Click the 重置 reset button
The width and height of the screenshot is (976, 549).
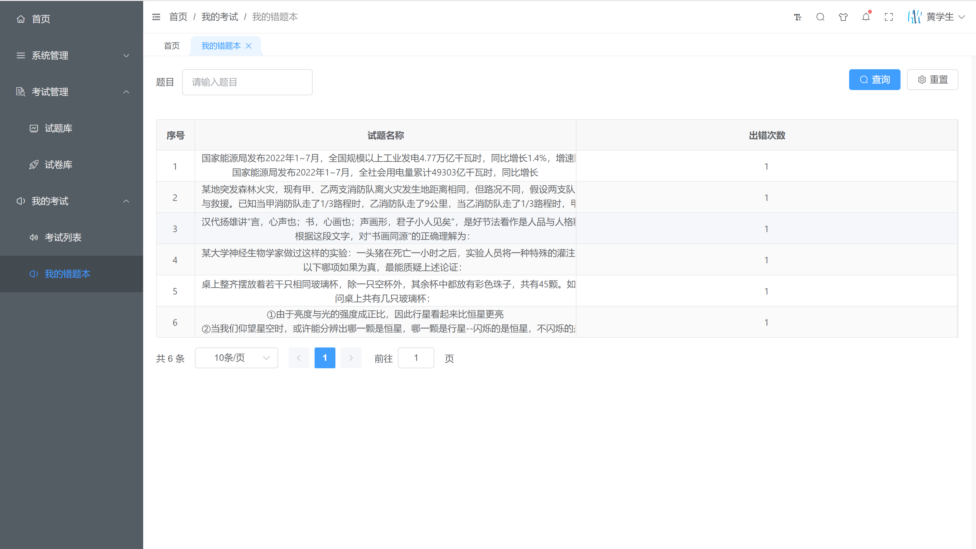pos(932,80)
